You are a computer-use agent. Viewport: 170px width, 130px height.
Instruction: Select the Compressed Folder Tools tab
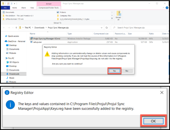click(49, 8)
